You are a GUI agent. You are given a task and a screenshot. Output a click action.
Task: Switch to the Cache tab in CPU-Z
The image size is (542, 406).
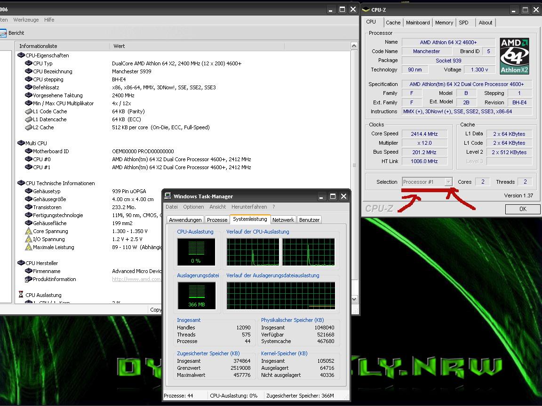click(x=393, y=23)
